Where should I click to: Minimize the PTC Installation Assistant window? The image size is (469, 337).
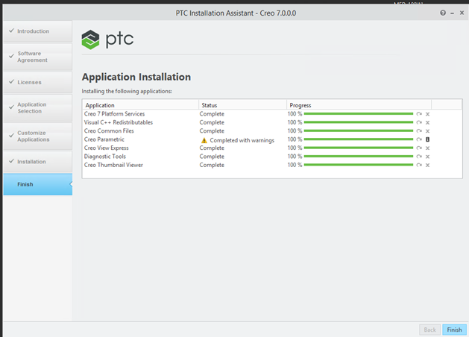tap(453, 13)
